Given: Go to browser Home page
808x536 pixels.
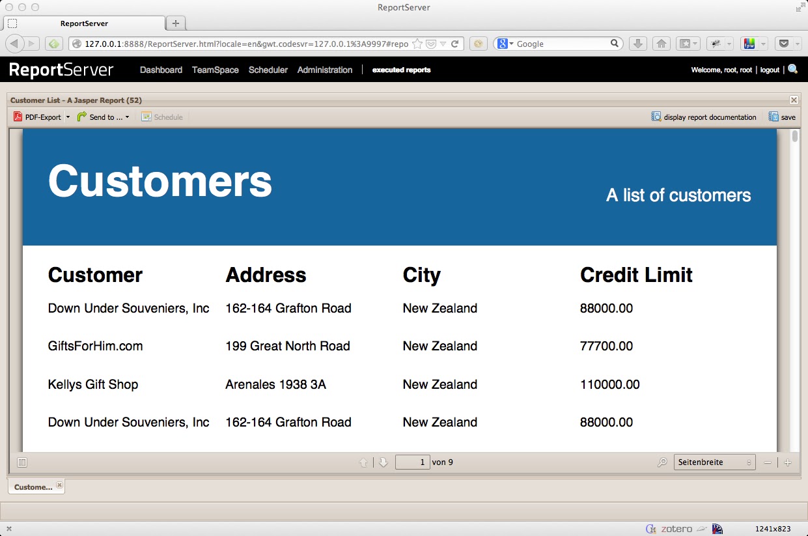Looking at the screenshot, I should (662, 44).
